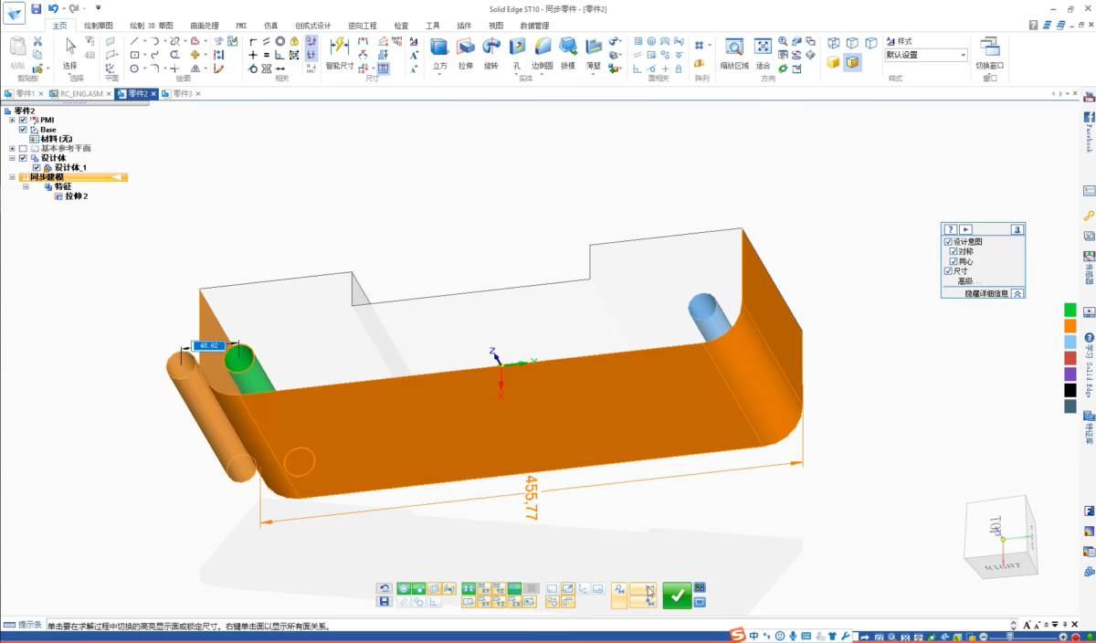
Task: Uncheck the 设计意图 checkbox
Action: [x=948, y=242]
